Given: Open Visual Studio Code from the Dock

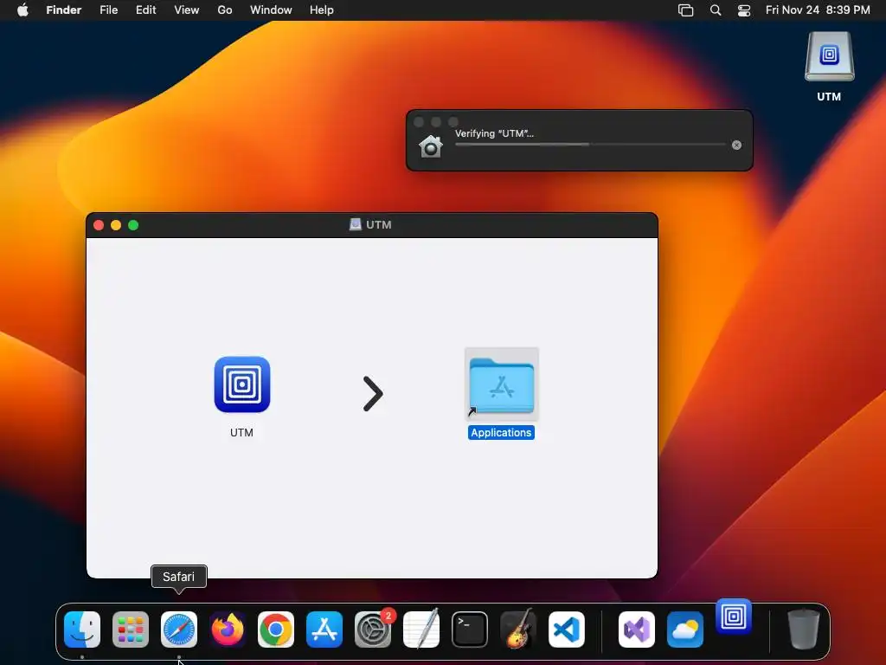Looking at the screenshot, I should click(566, 629).
